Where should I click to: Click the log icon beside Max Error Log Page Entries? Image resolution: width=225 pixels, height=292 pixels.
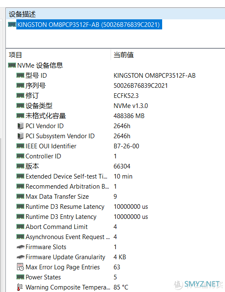click(20, 267)
